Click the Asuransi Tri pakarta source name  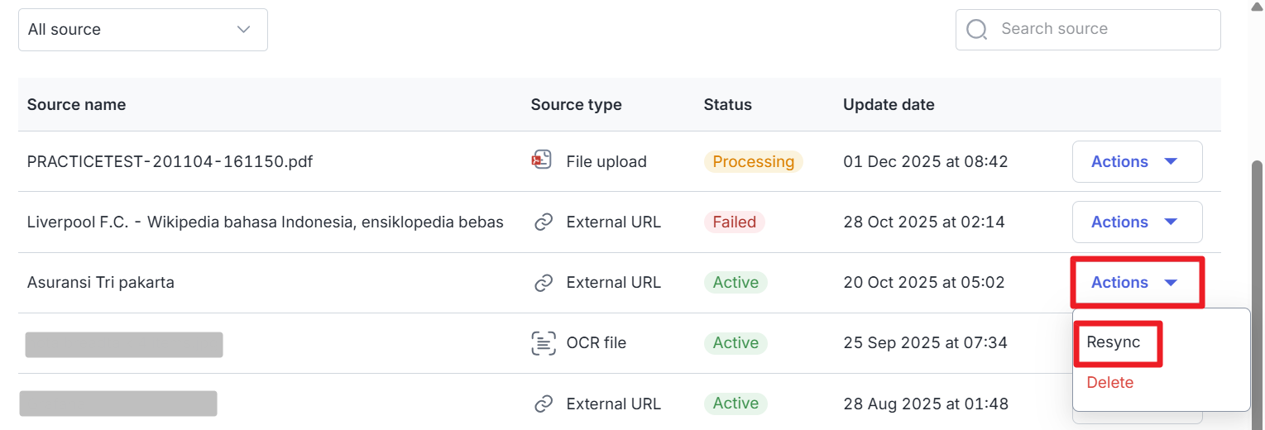tap(101, 283)
